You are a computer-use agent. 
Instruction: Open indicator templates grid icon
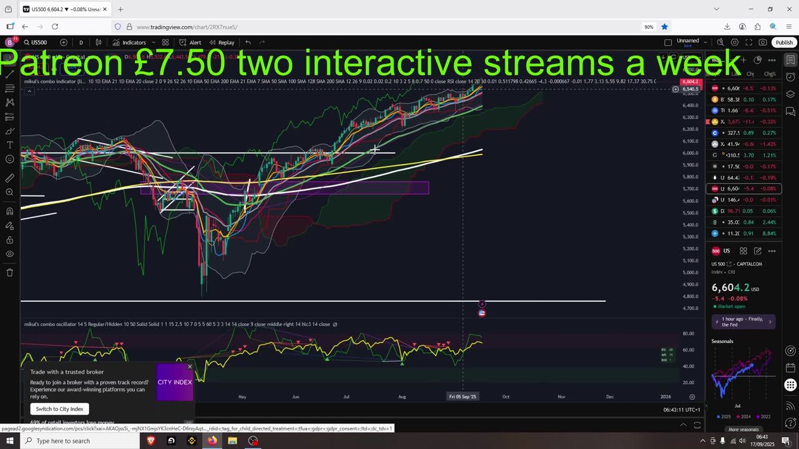(165, 42)
